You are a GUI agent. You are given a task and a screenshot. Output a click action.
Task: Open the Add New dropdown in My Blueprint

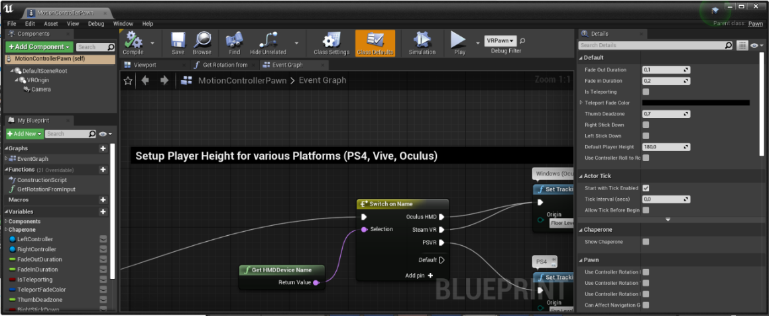25,134
